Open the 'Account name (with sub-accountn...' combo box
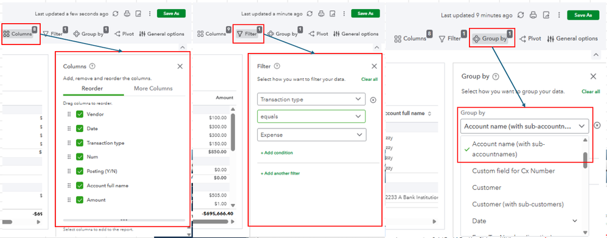The height and width of the screenshot is (238, 607). point(524,126)
